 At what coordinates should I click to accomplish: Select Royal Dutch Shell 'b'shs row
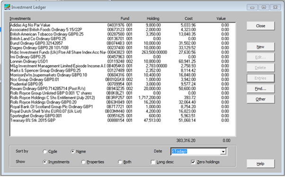[123, 111]
